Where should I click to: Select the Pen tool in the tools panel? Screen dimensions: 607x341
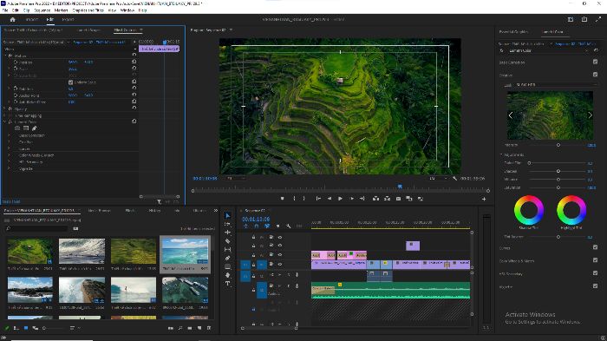pyautogui.click(x=227, y=258)
